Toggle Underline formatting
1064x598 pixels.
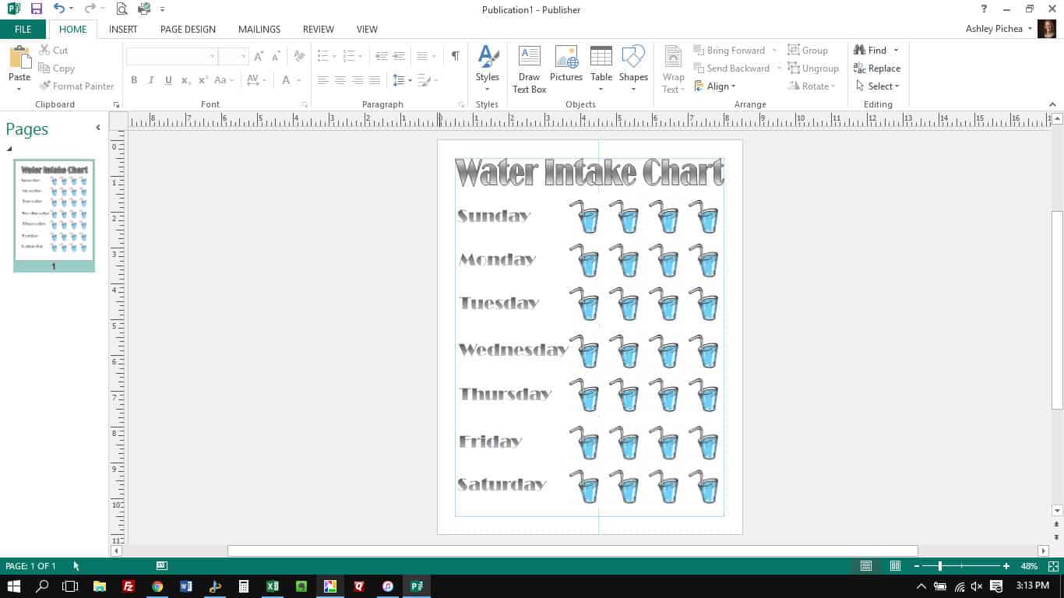click(168, 80)
